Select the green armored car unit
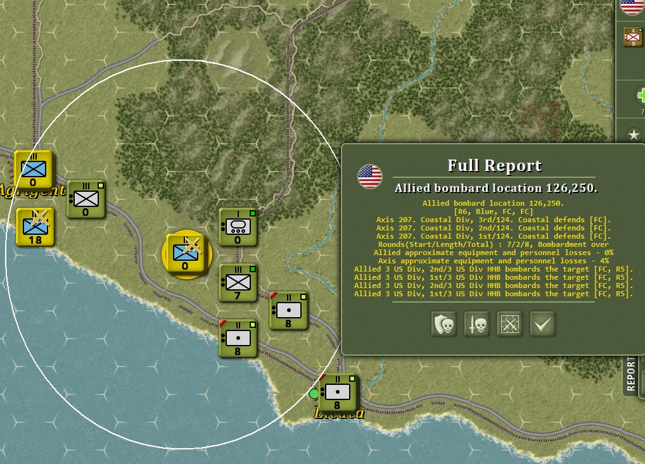The height and width of the screenshot is (464, 645). 238,227
